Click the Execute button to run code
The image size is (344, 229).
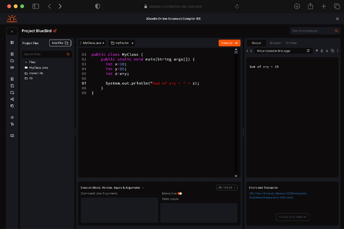[229, 43]
